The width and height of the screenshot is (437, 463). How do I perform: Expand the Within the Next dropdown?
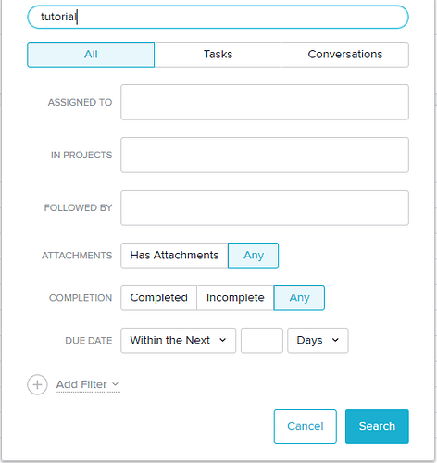179,341
